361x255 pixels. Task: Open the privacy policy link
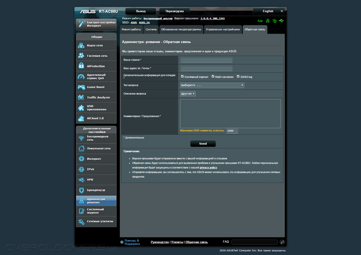coord(208,167)
